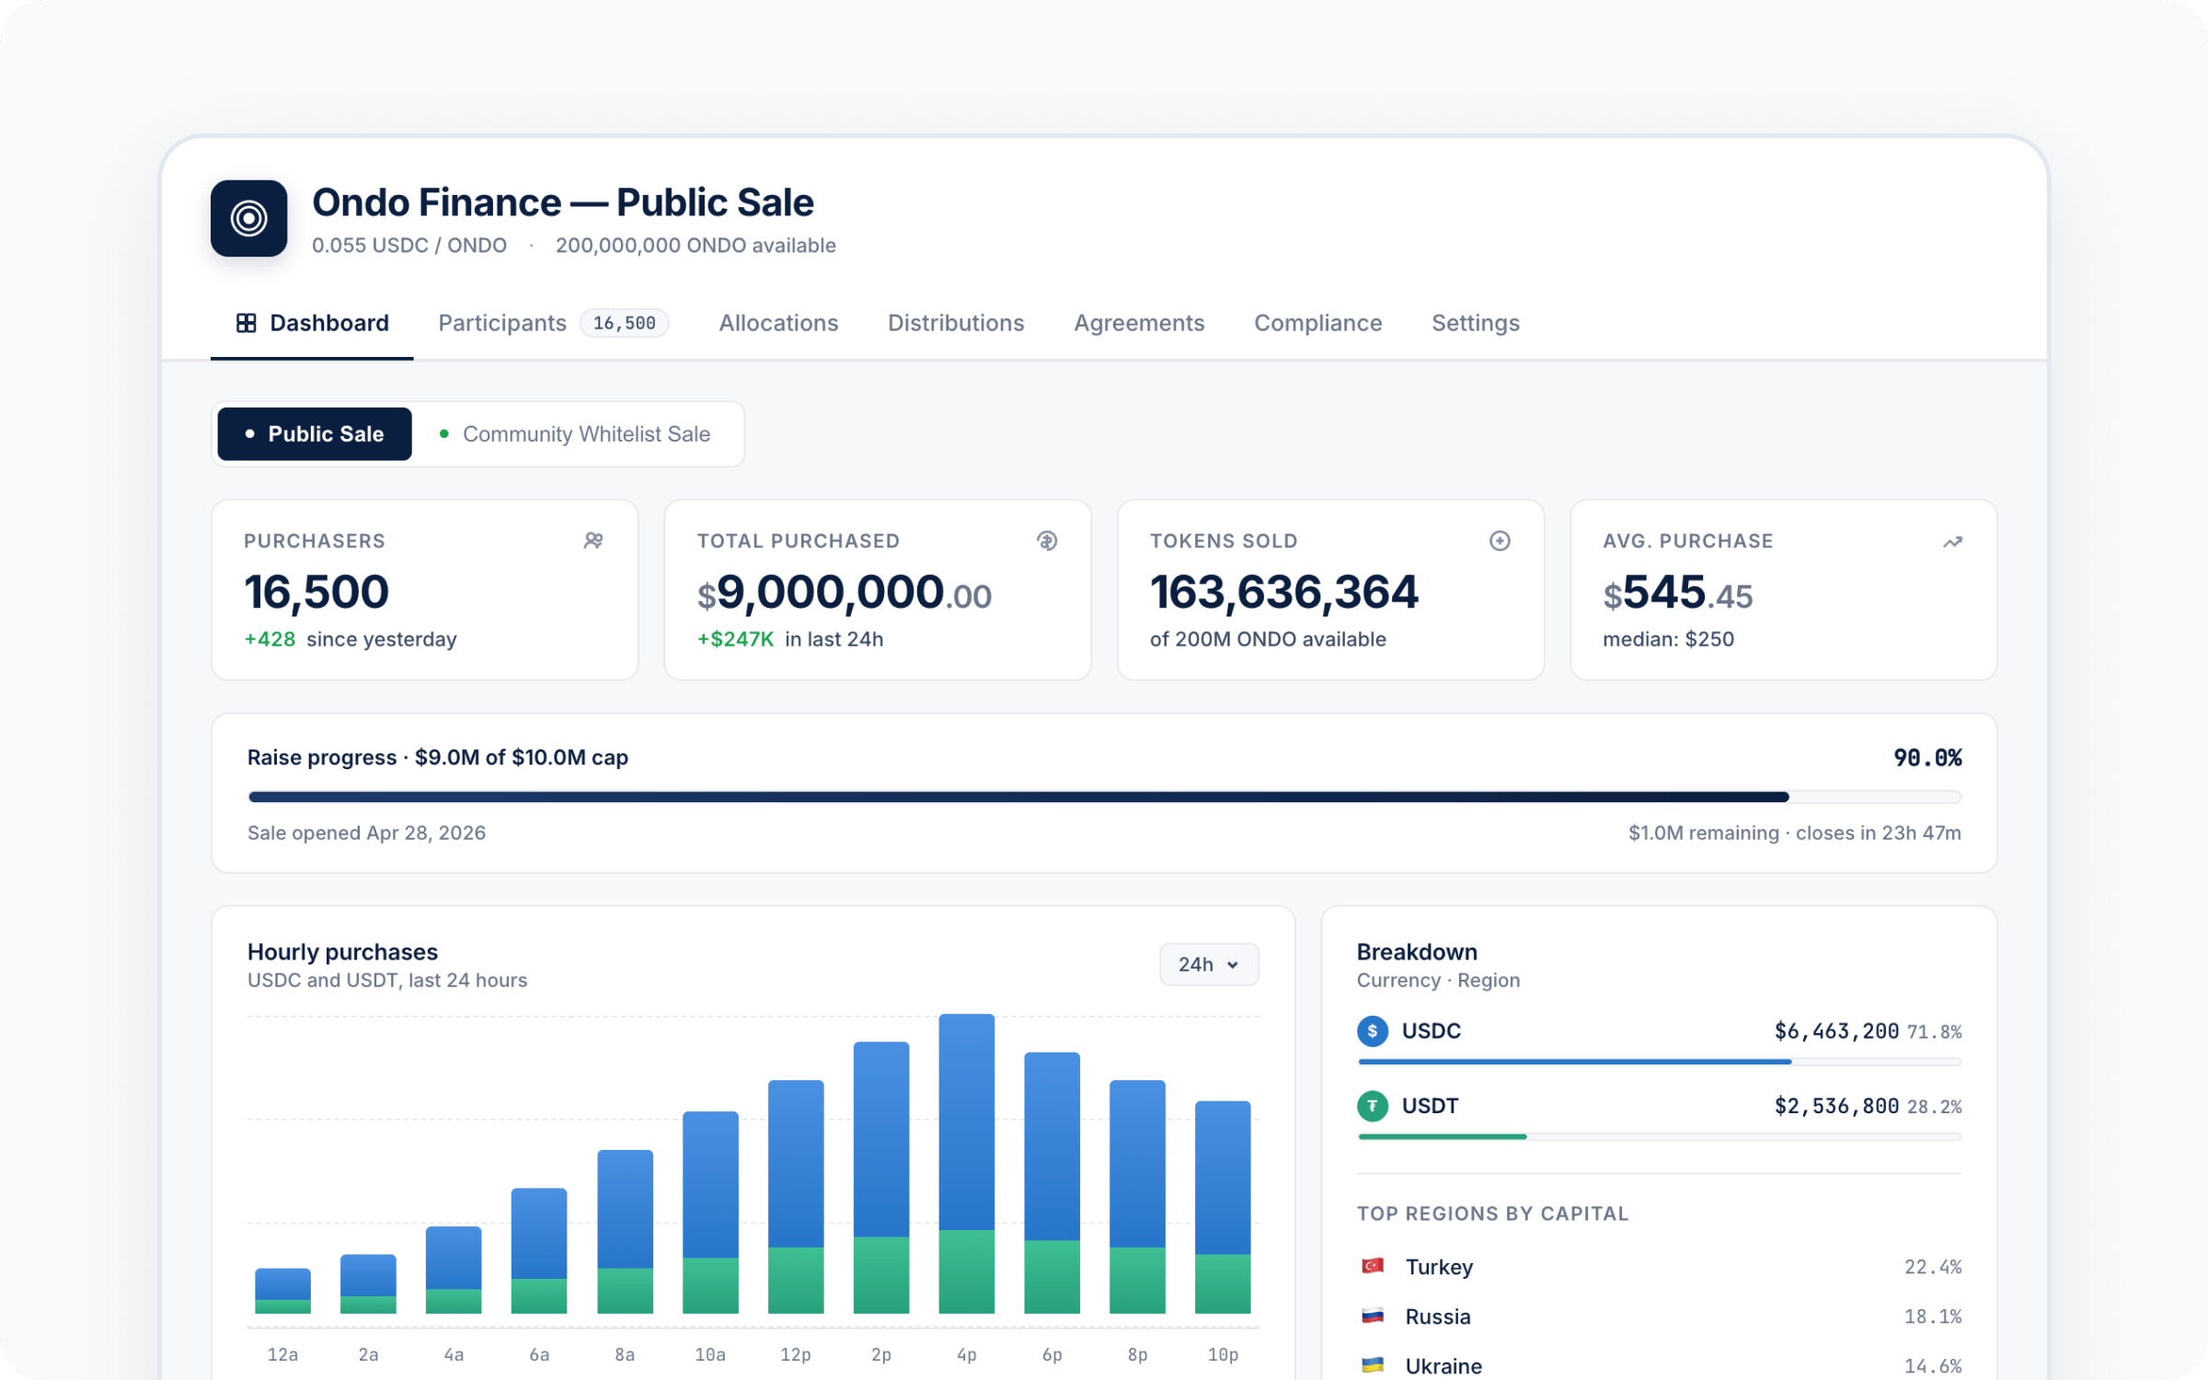2208x1380 pixels.
Task: Click the Dashboard grid icon
Action: coord(246,323)
